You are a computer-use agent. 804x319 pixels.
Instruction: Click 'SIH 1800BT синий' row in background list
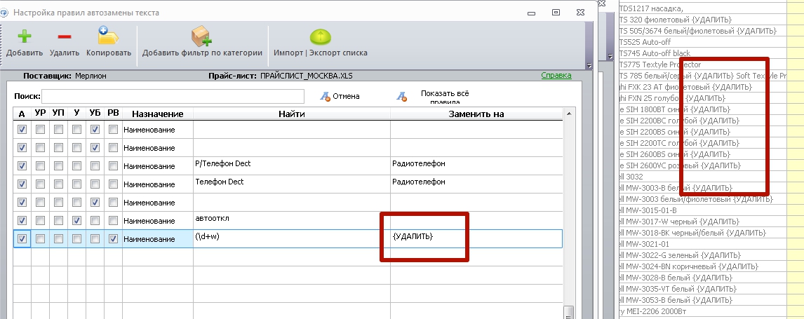[x=674, y=109]
